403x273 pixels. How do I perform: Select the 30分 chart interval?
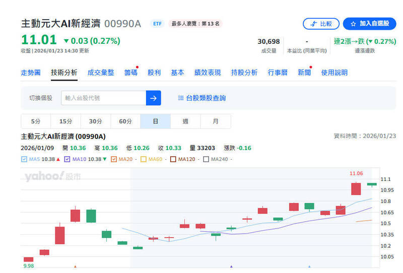pos(96,121)
